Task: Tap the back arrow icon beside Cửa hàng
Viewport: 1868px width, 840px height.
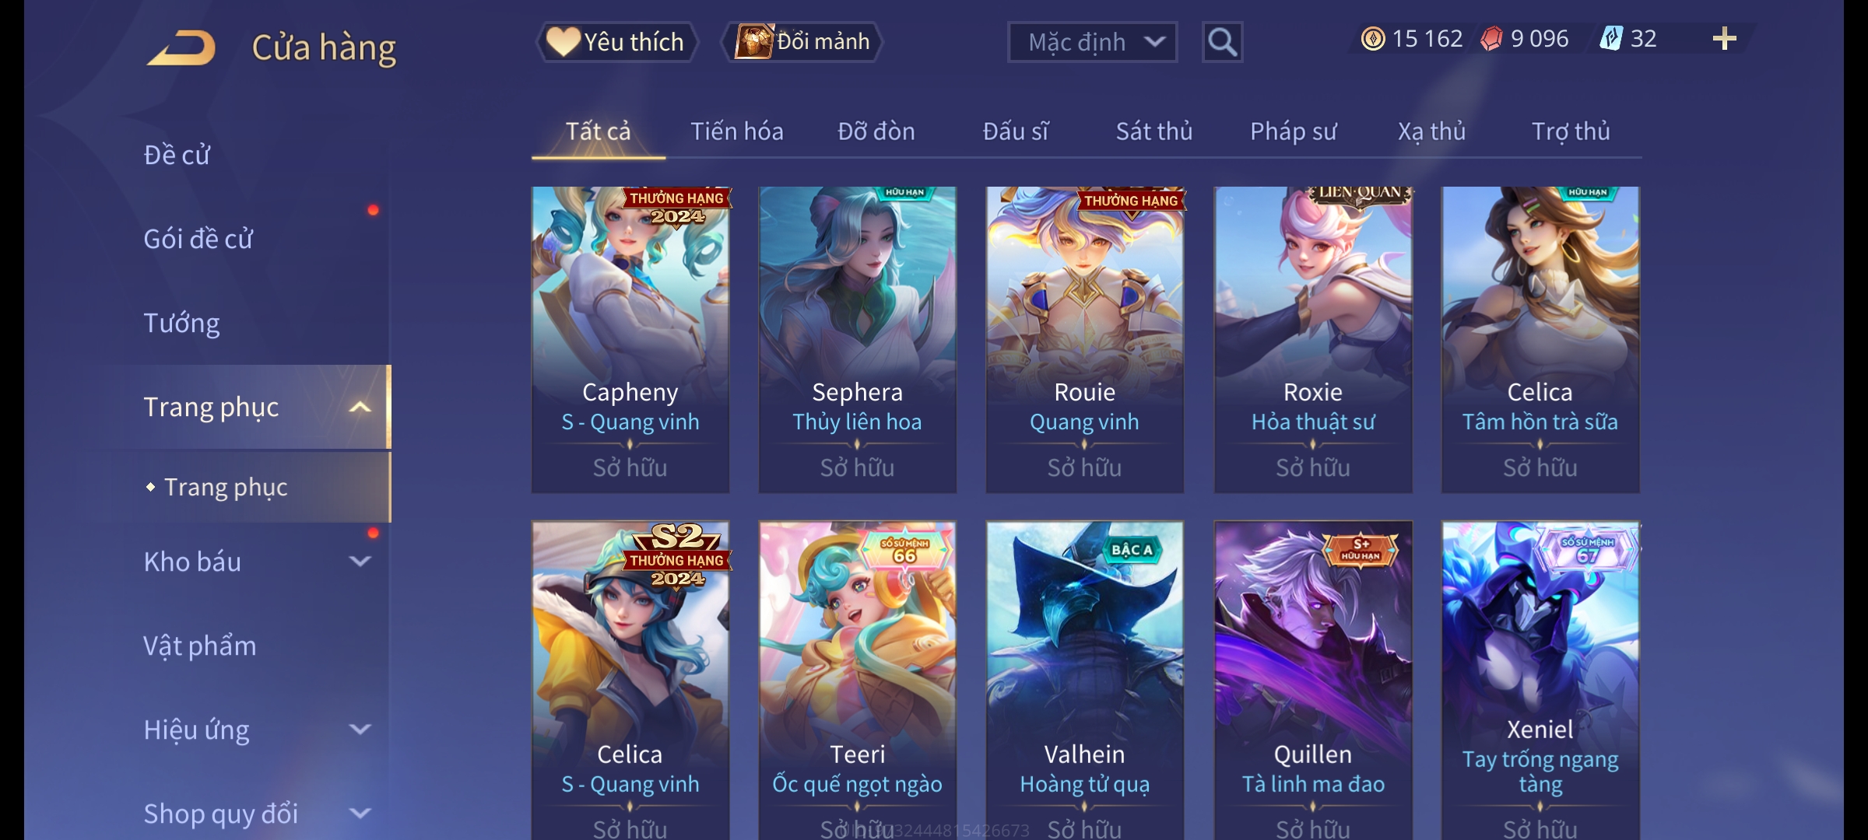Action: click(x=182, y=48)
